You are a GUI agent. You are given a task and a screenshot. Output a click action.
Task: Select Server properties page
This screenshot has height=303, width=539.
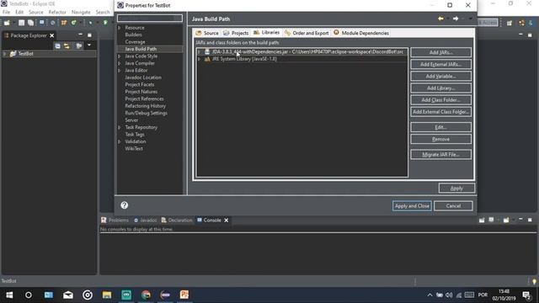tap(131, 120)
